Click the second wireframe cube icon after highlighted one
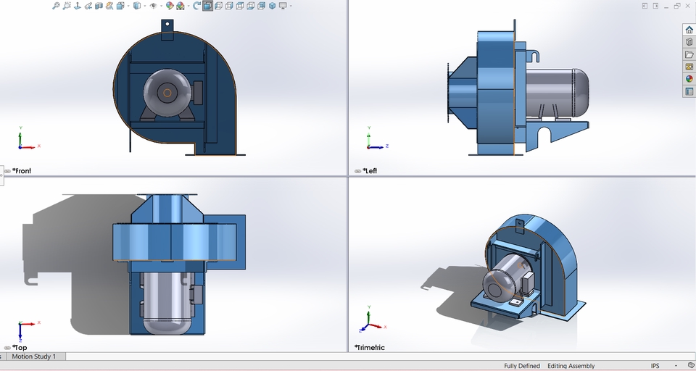The image size is (696, 371). point(229,6)
